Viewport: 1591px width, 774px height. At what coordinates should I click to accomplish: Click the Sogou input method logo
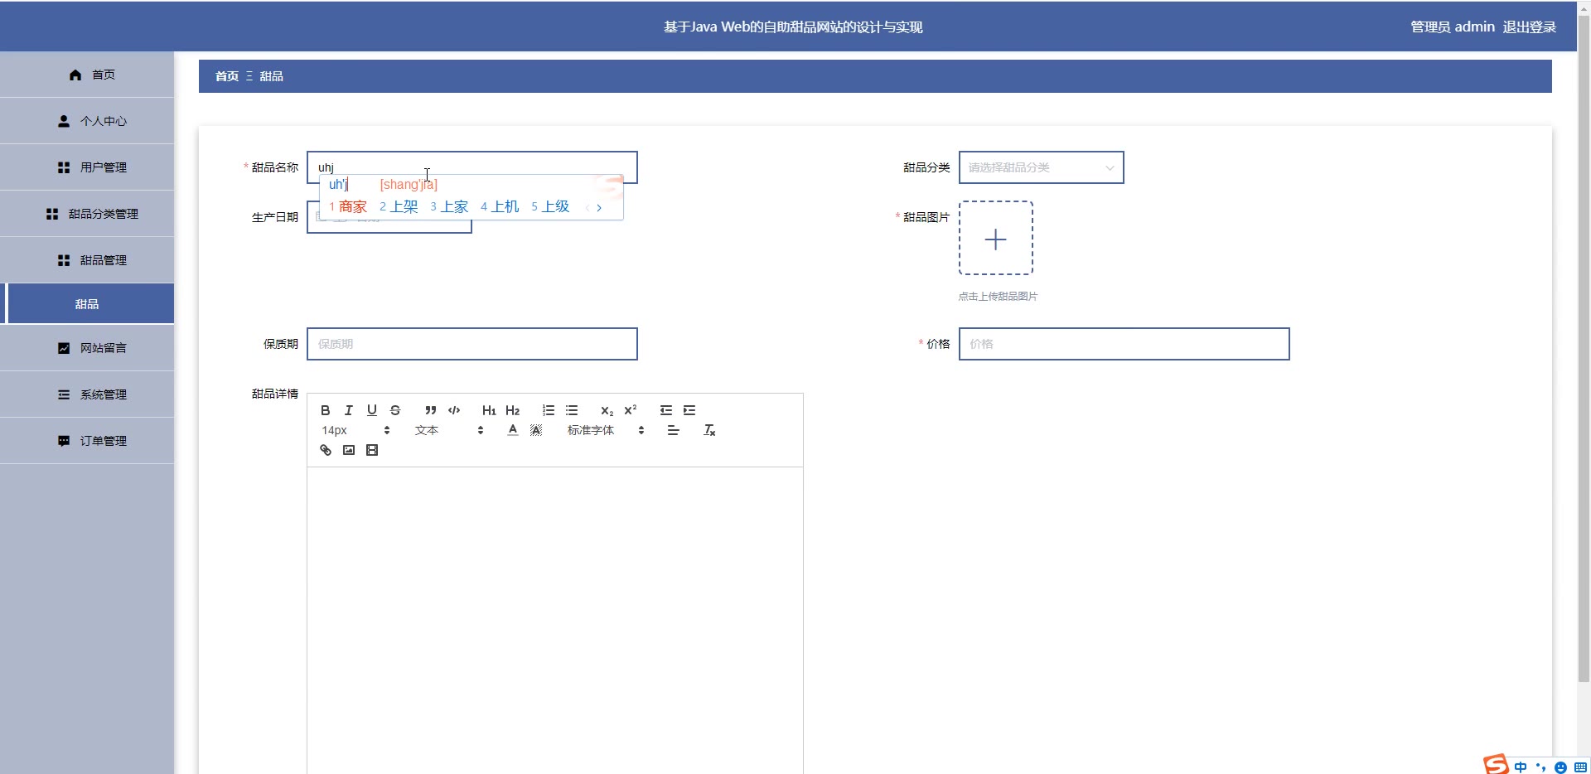(x=1496, y=765)
